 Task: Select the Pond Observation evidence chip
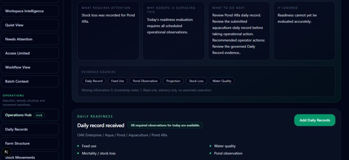pyautogui.click(x=145, y=81)
